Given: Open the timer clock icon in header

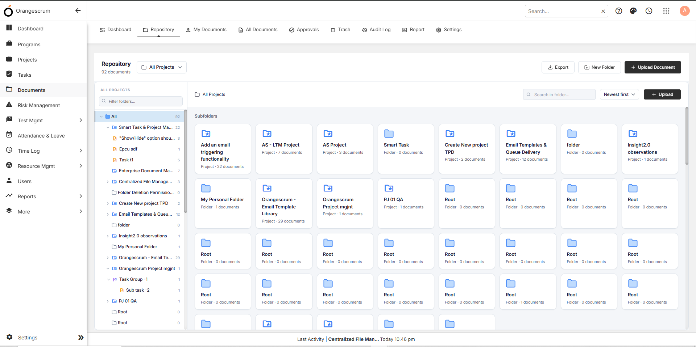Looking at the screenshot, I should pyautogui.click(x=649, y=11).
